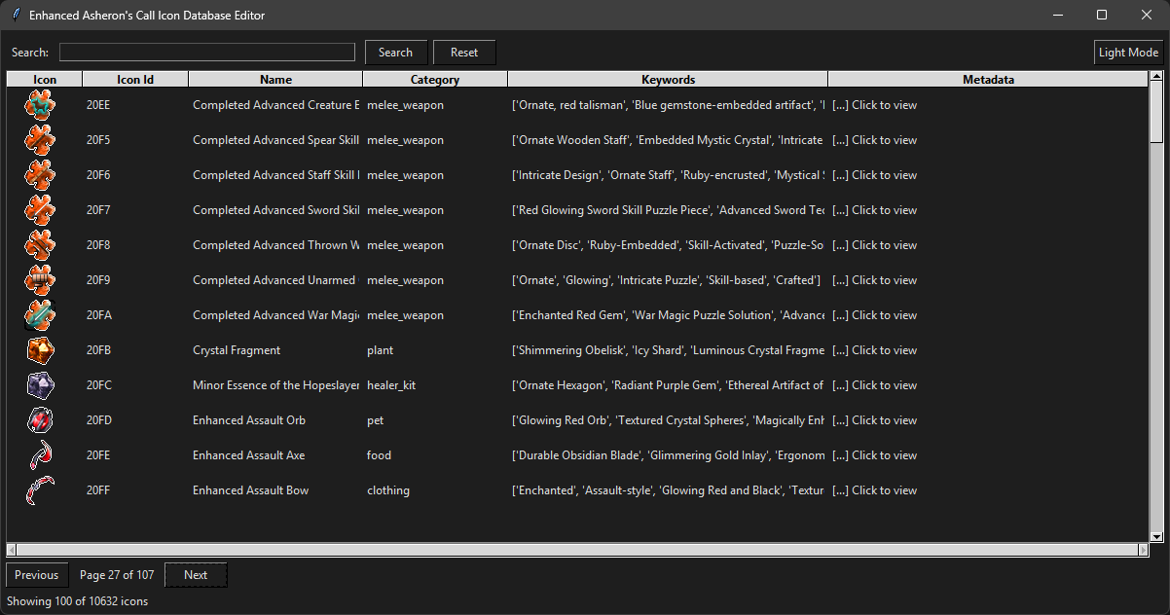Select the icon id cell '20FE'

point(98,455)
